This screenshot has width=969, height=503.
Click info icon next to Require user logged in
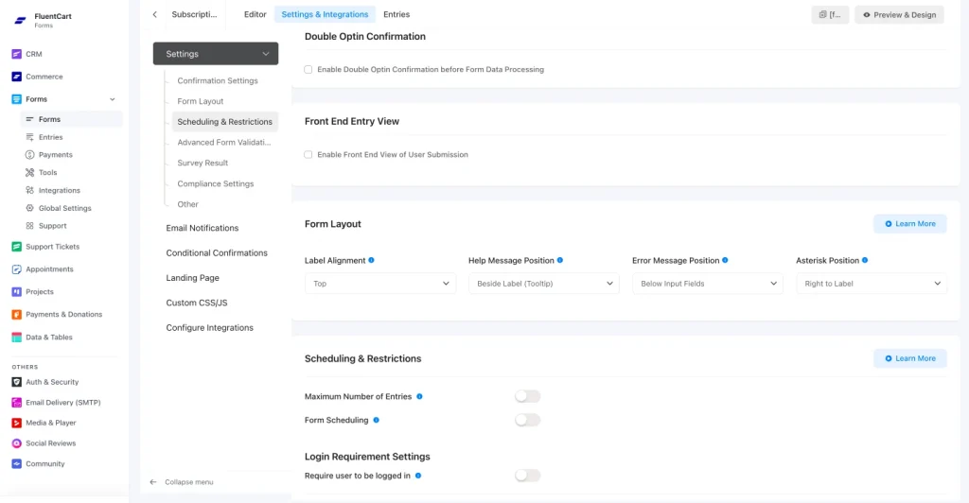point(417,476)
